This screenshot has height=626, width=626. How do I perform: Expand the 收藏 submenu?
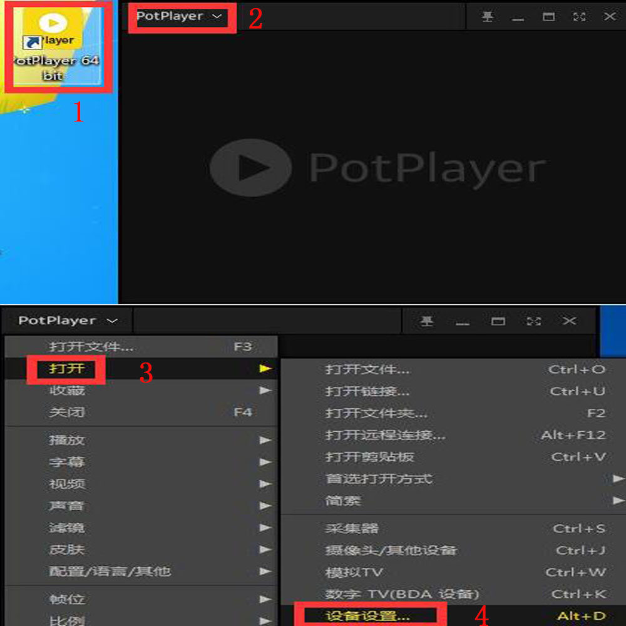tap(141, 390)
